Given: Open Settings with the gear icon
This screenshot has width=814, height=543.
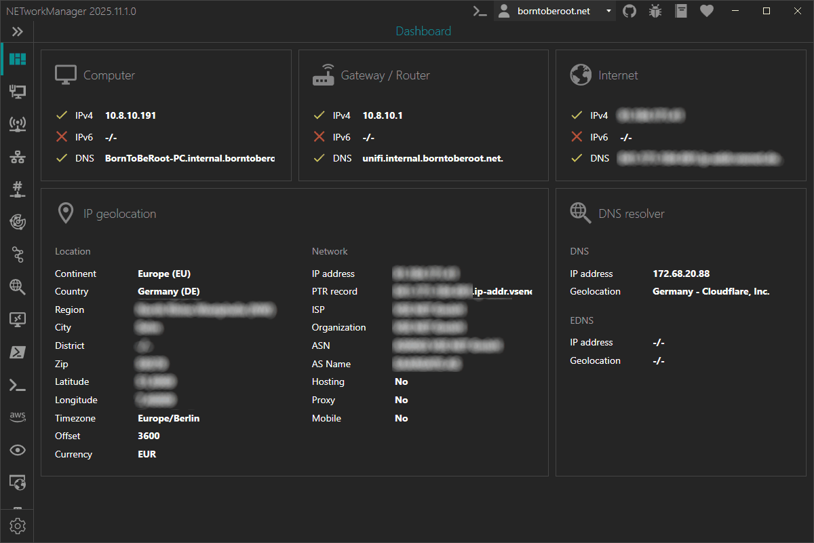Looking at the screenshot, I should [17, 525].
